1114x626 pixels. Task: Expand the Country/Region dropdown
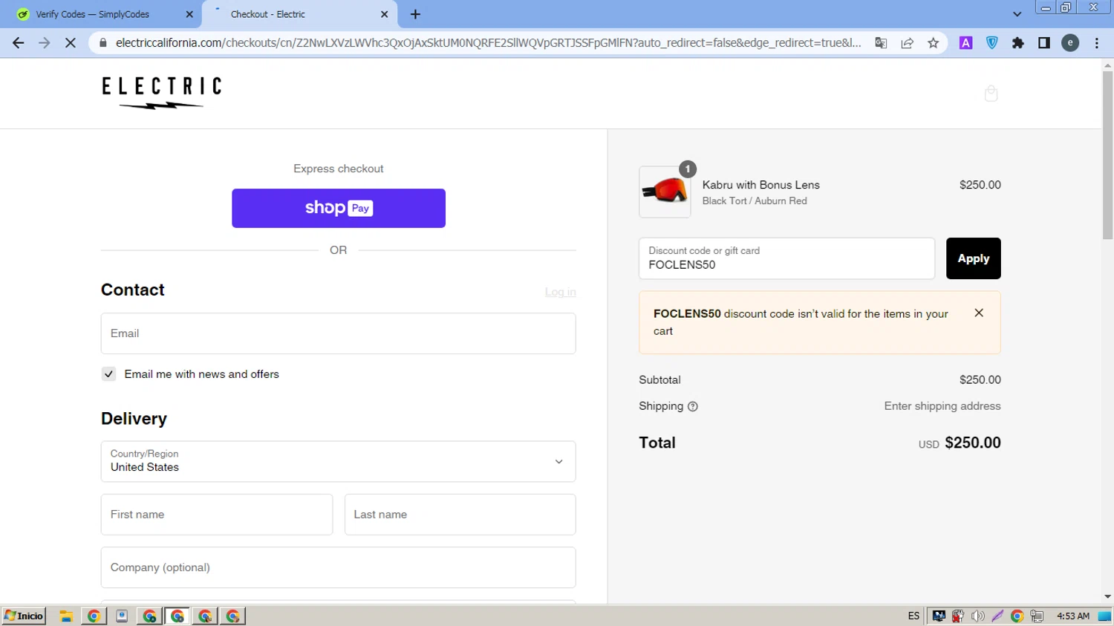tap(338, 461)
